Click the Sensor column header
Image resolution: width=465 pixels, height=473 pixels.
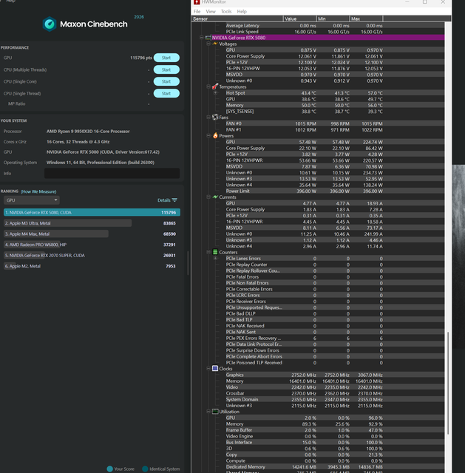click(237, 18)
